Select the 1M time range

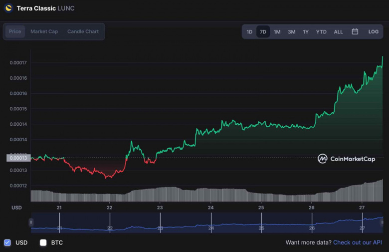click(277, 31)
